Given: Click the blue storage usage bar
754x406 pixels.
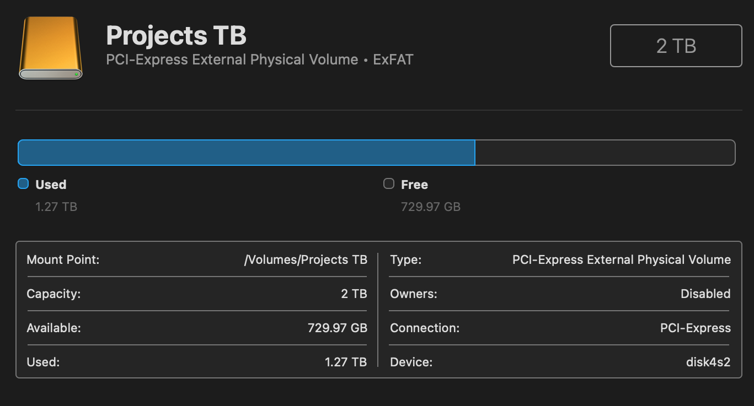Looking at the screenshot, I should tap(245, 153).
